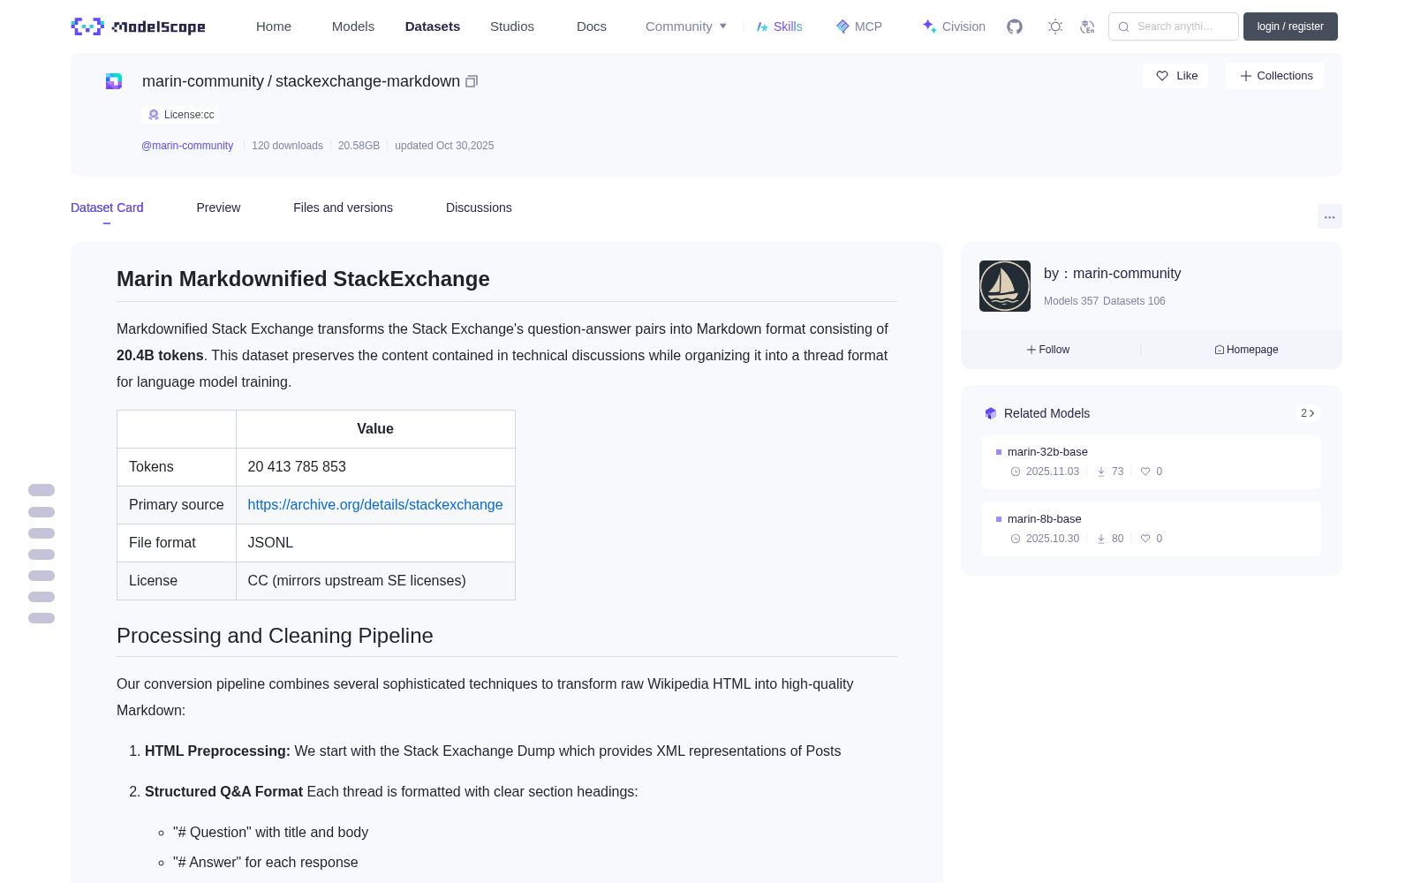Open the three-dots more options menu

(1329, 216)
